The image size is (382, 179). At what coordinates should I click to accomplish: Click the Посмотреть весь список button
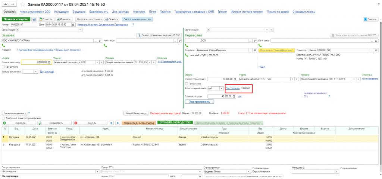[x=139, y=123]
